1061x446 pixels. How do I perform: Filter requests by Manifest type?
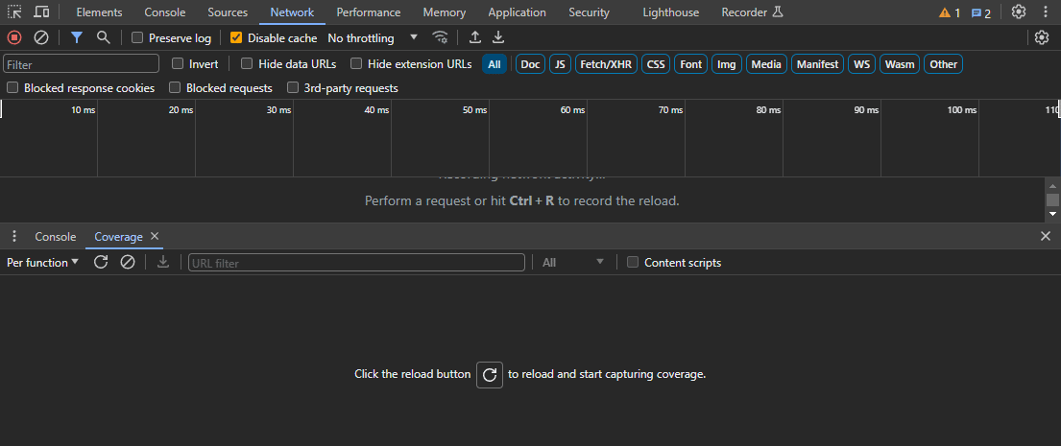tap(818, 64)
